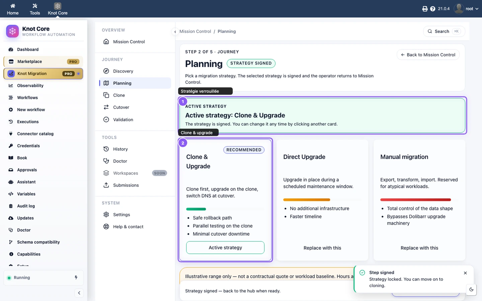Image resolution: width=482 pixels, height=301 pixels.
Task: Click the Validation checkmark icon
Action: tap(106, 119)
